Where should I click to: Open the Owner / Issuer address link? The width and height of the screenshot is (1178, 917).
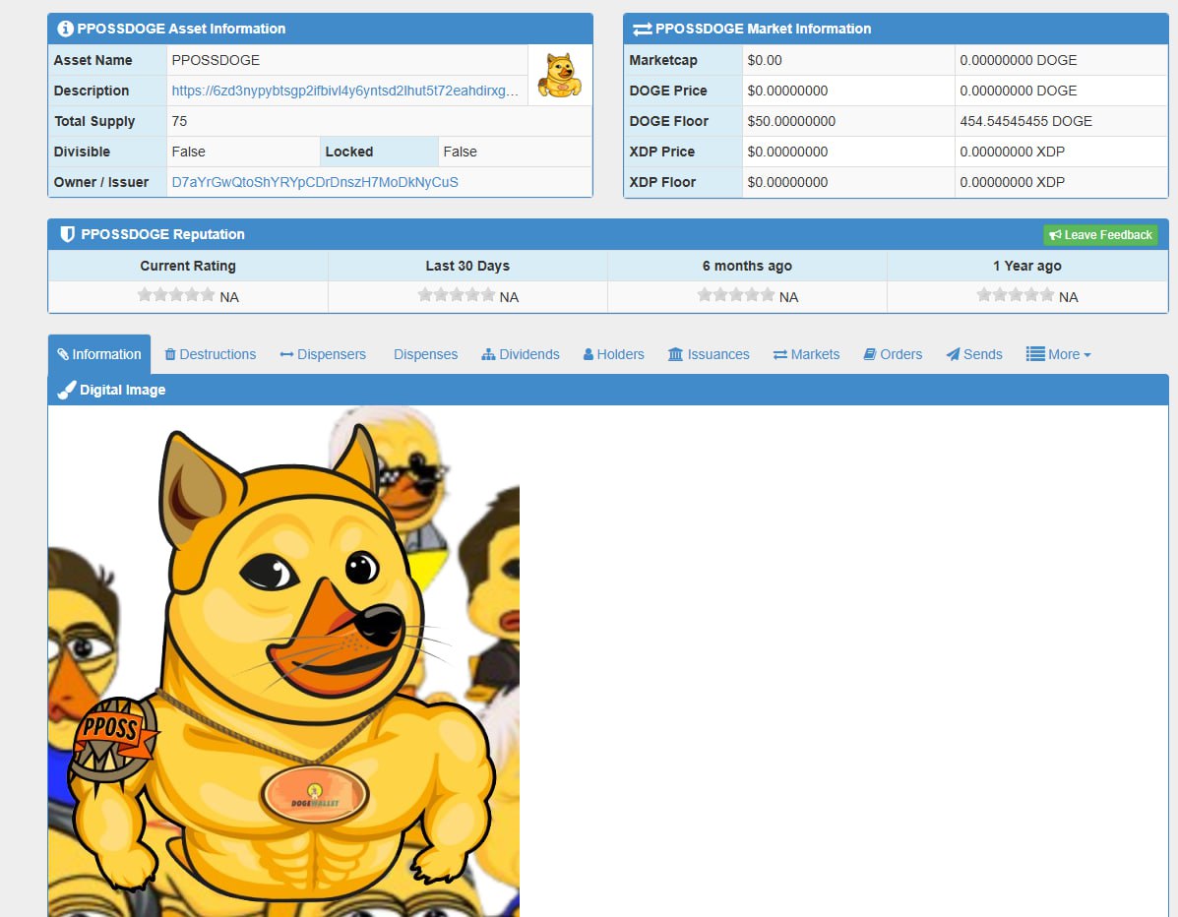315,182
